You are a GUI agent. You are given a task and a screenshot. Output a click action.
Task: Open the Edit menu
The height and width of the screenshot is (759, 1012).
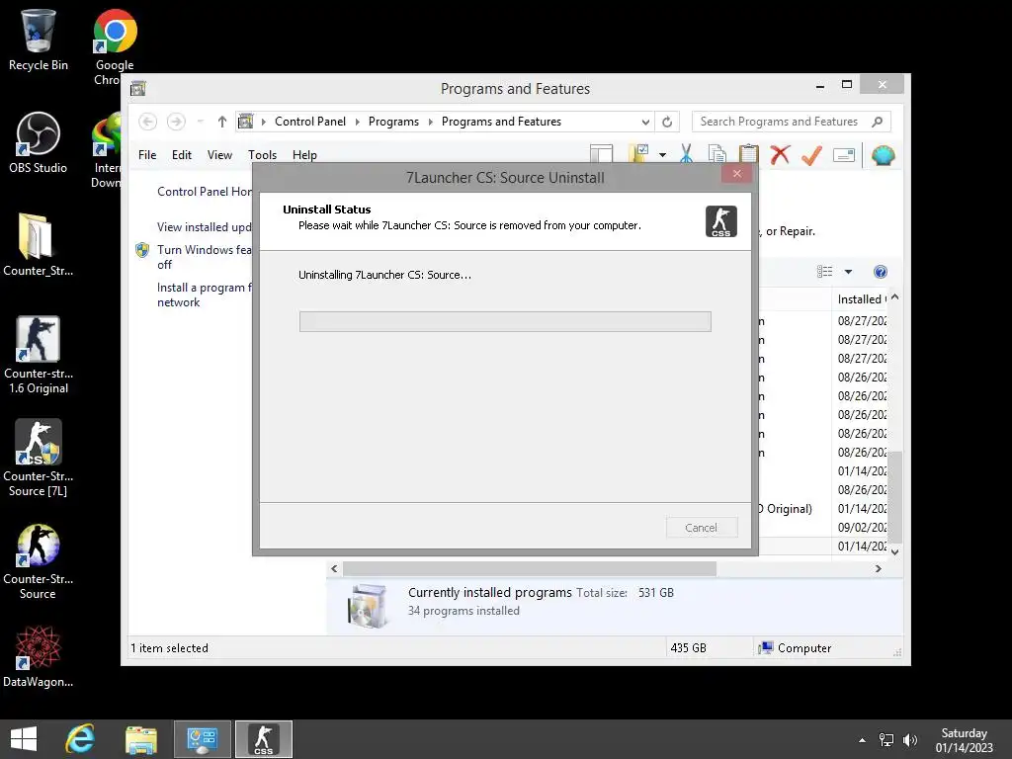182,155
